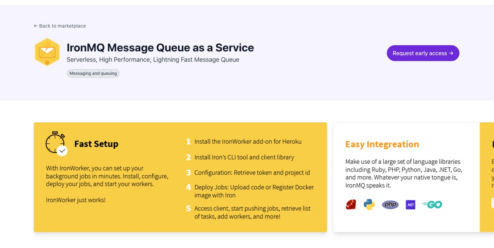This screenshot has width=494, height=248.
Task: Click the PHP language icon
Action: point(390,204)
